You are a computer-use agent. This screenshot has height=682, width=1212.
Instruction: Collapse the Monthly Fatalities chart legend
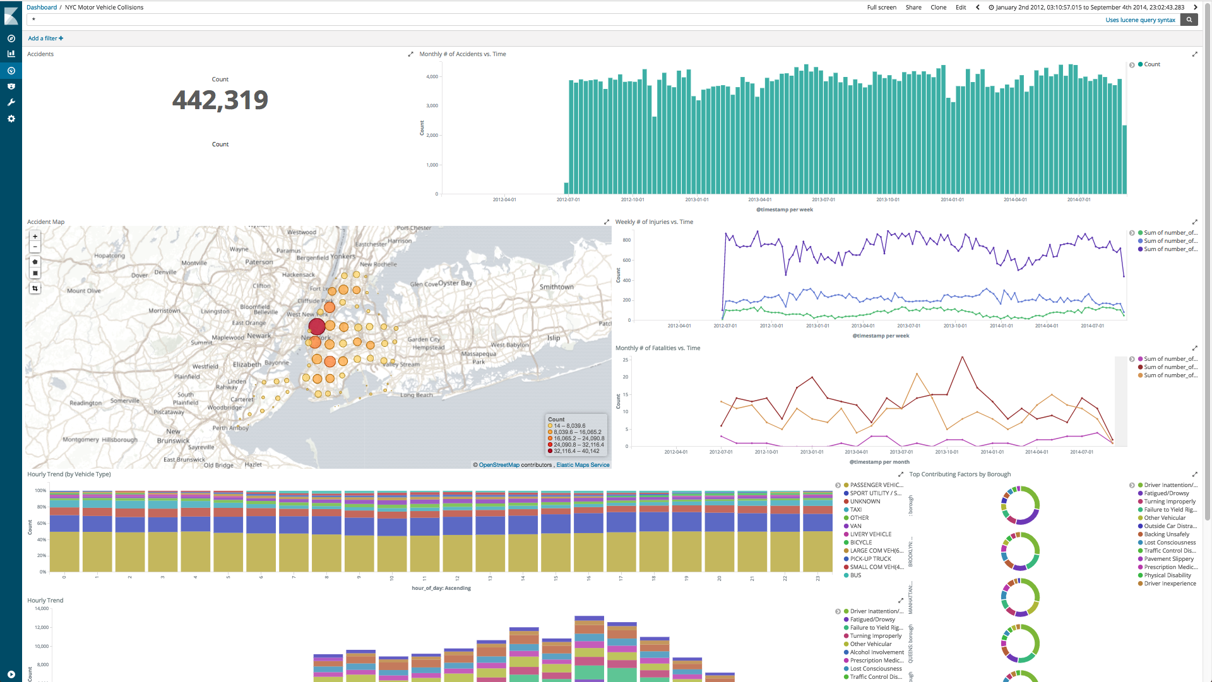1132,359
